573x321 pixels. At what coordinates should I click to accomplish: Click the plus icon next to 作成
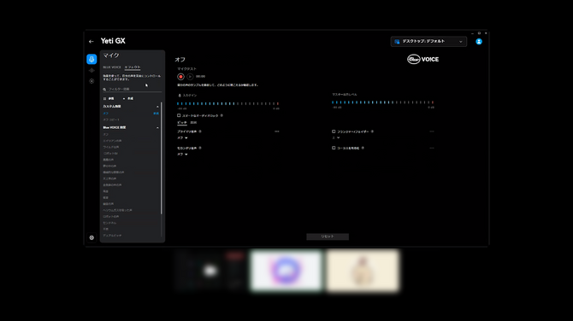coord(124,98)
